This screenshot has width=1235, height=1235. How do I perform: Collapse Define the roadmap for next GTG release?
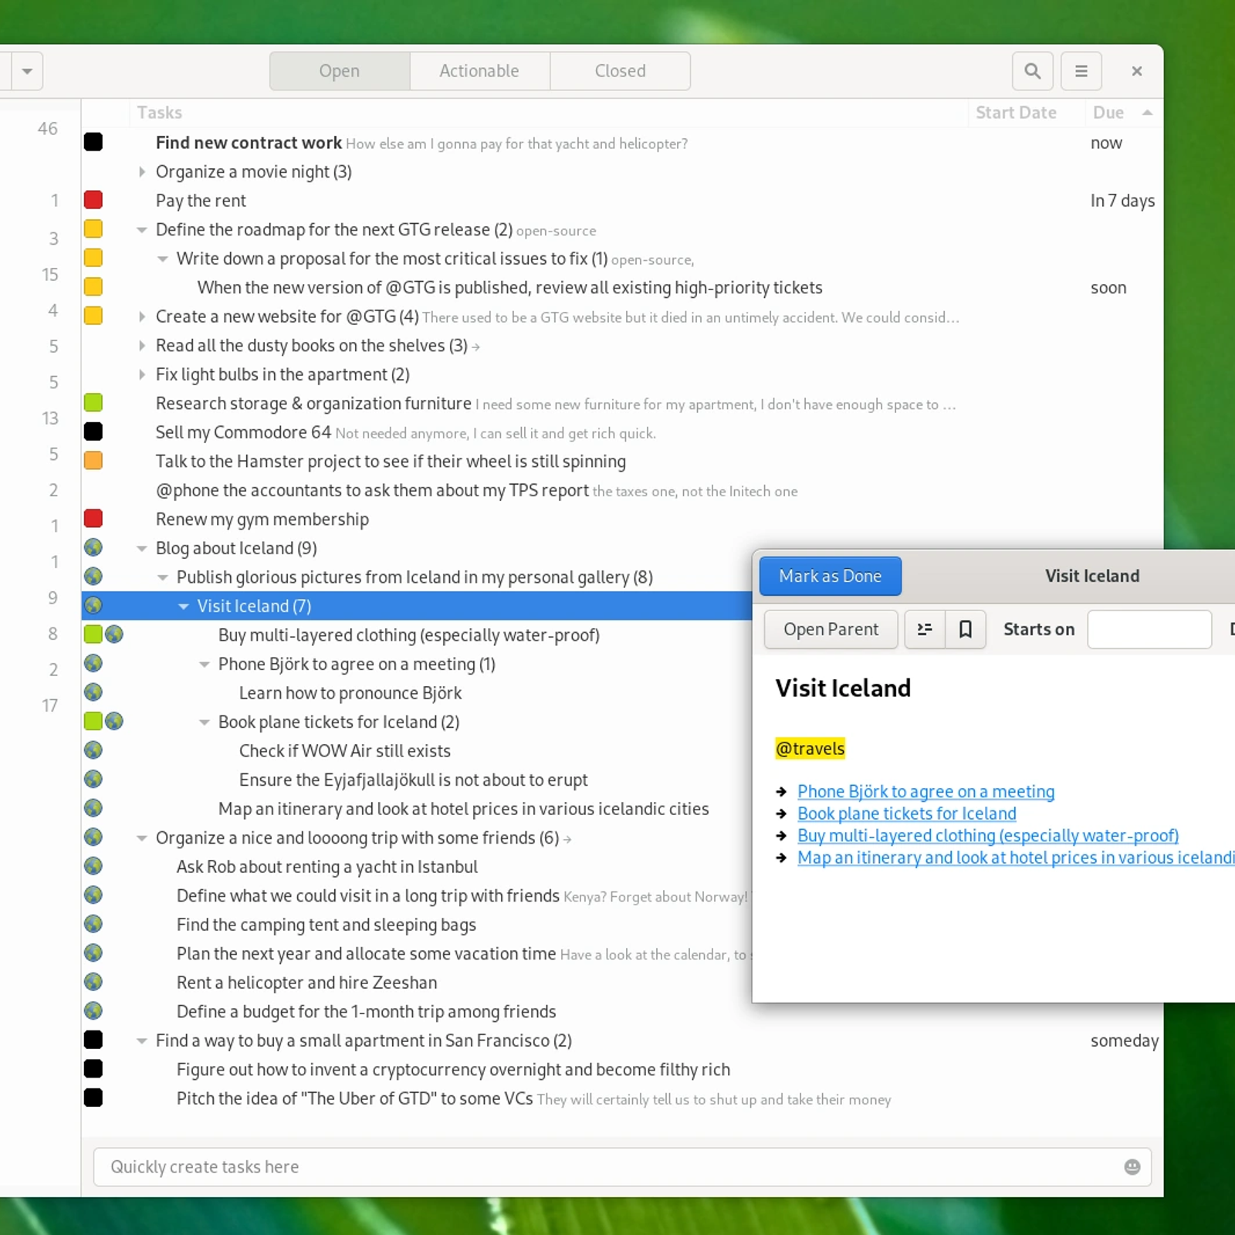142,229
